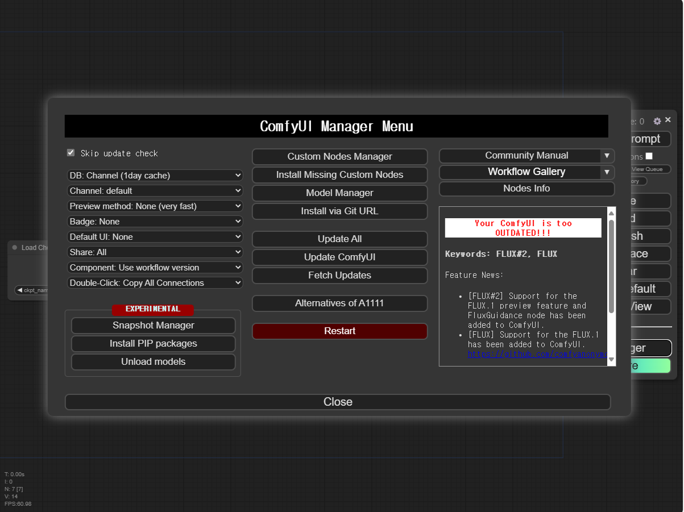Click the 'Keywords: FLUX#2, FLUX' text
Image resolution: width=684 pixels, height=512 pixels.
click(x=501, y=254)
